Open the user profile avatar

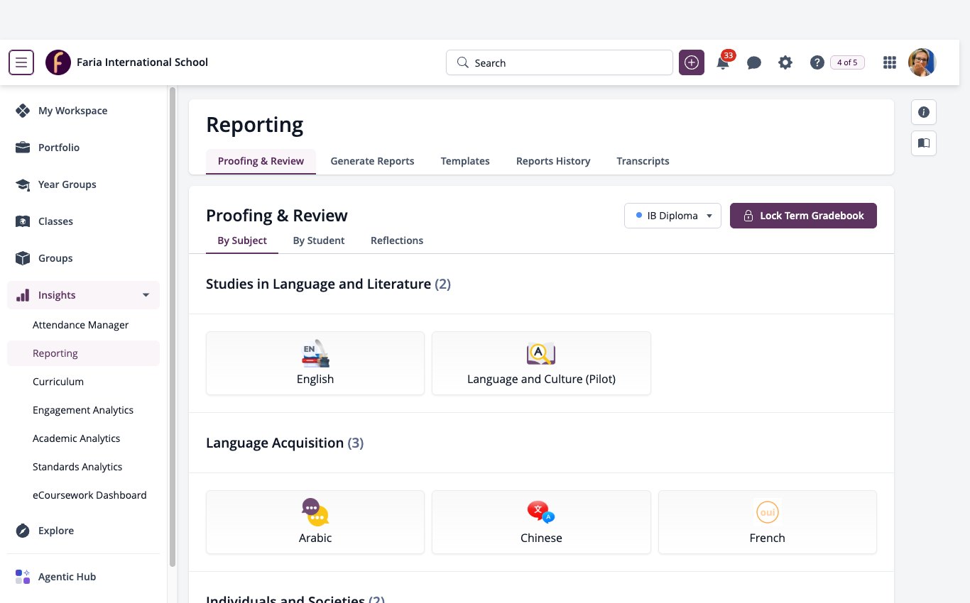922,62
